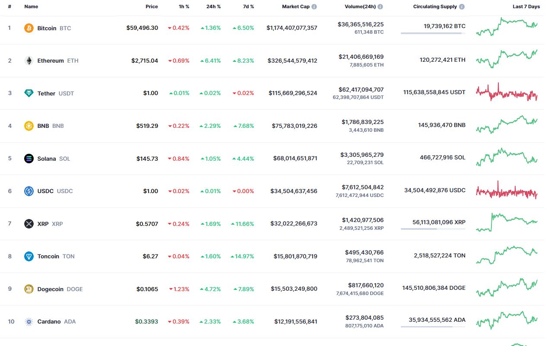This screenshot has height=346, width=548.
Task: Click the Solana logo icon
Action: pyautogui.click(x=29, y=159)
